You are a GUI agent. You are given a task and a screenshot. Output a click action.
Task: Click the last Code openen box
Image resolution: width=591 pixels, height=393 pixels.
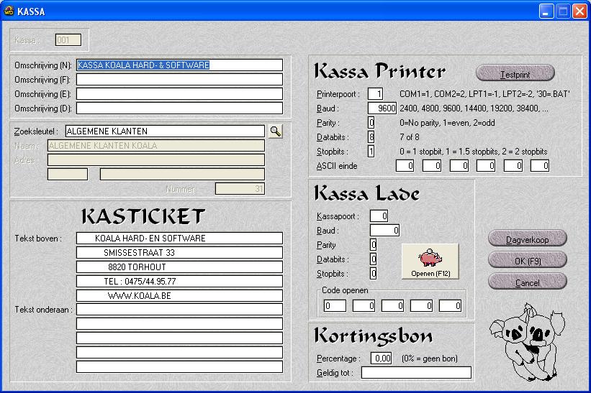coord(450,306)
